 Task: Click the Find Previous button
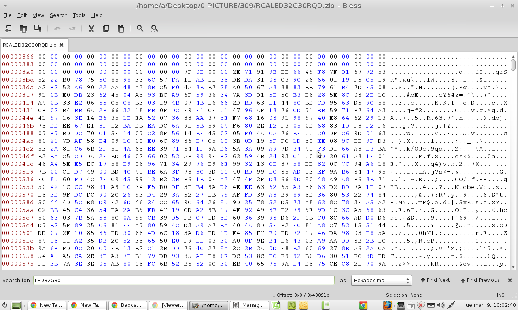click(x=480, y=280)
